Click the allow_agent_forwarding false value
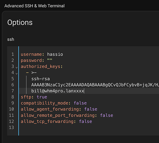The image size is (159, 143). (x=91, y=109)
